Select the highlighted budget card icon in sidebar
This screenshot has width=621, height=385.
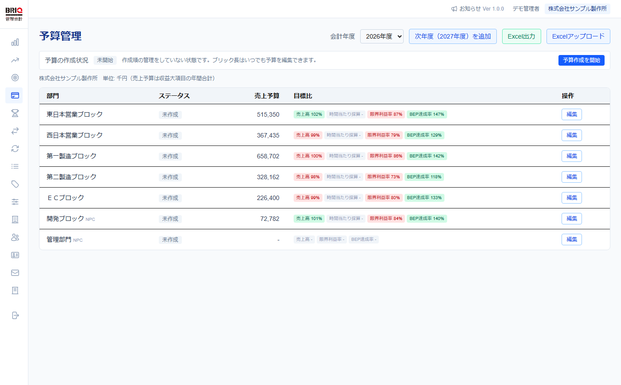(14, 95)
